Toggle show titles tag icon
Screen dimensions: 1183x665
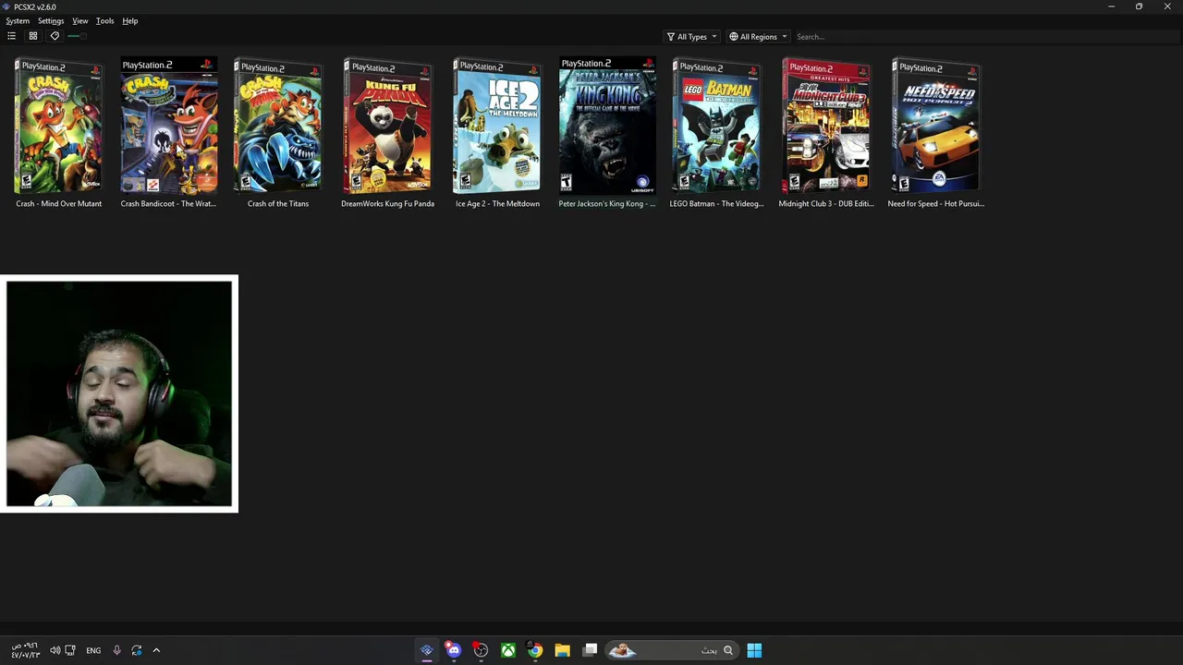click(55, 36)
